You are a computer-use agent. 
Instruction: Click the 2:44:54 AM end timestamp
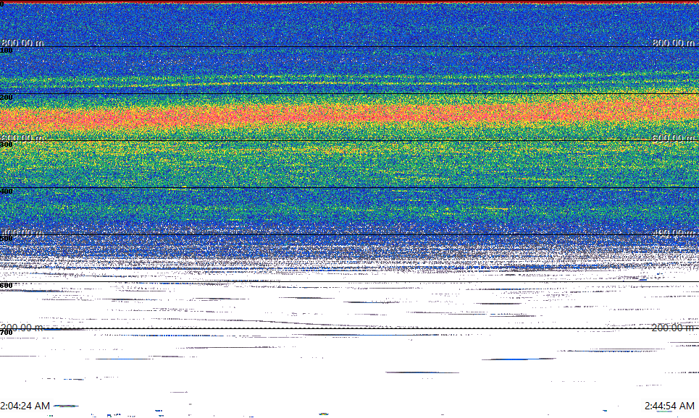[x=669, y=406]
